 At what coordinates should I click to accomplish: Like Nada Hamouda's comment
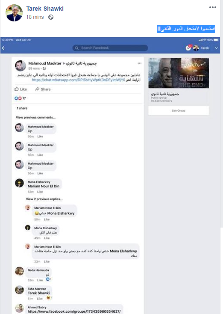click(x=40, y=280)
